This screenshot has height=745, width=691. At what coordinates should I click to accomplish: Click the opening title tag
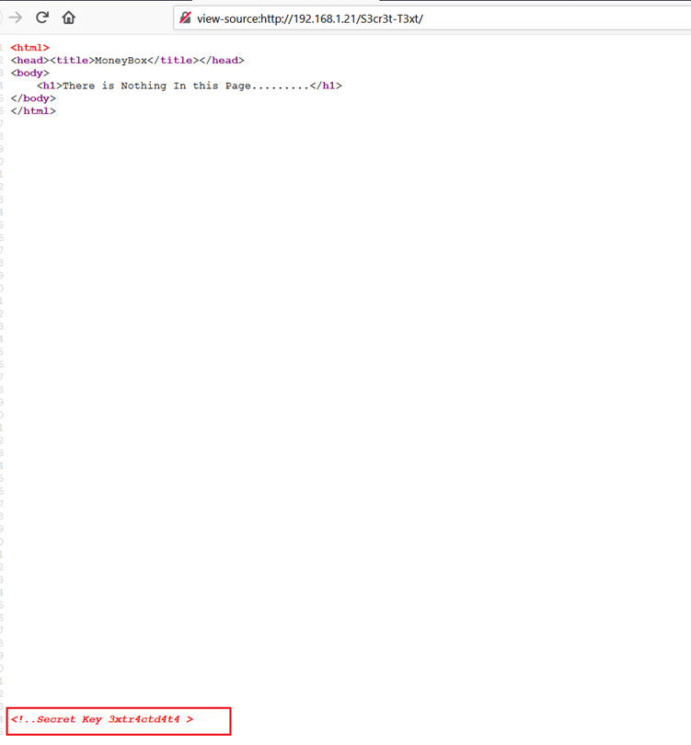point(73,61)
